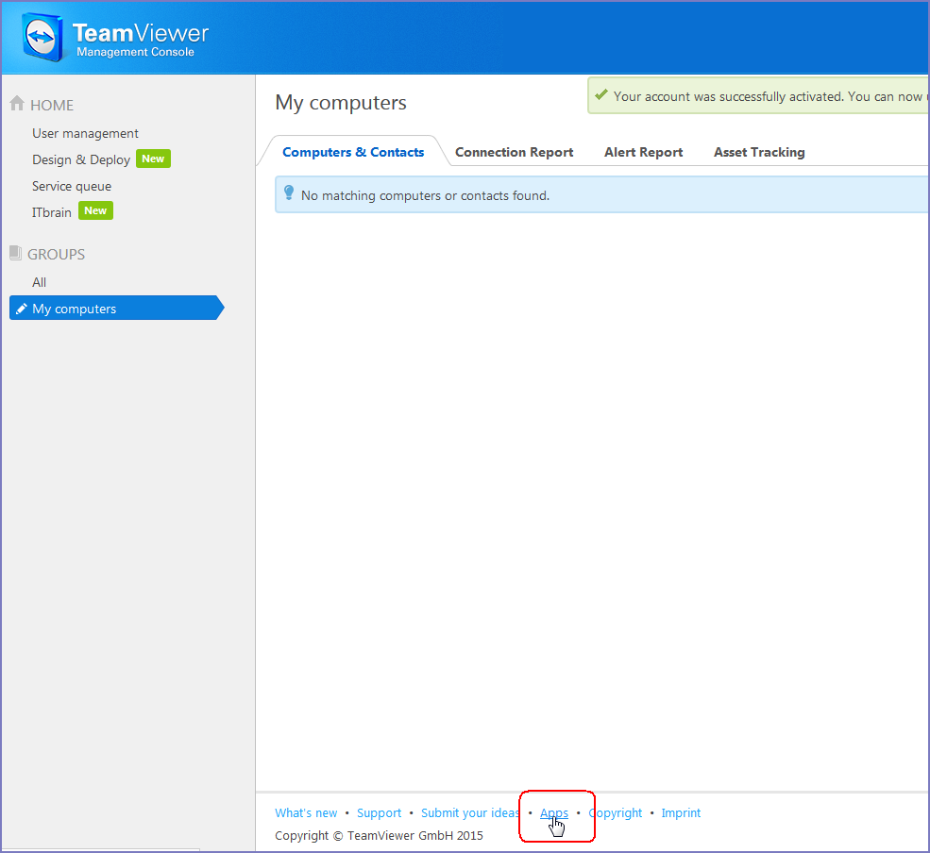Click the GROUPS book icon
This screenshot has width=930, height=853.
(16, 253)
